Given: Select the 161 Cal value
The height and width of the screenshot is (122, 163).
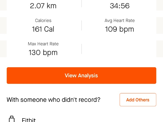Looking at the screenshot, I should point(43,29).
